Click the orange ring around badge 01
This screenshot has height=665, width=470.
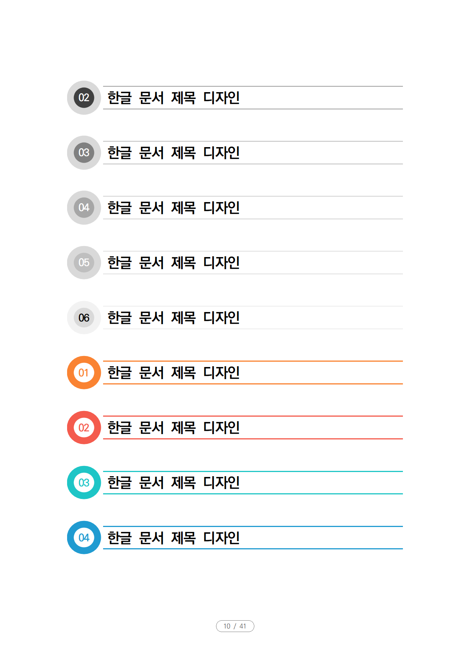click(70, 372)
